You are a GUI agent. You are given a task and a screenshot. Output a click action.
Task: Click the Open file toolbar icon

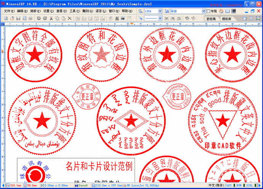[x=12, y=18]
